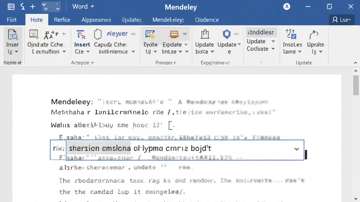Image resolution: width=360 pixels, height=202 pixels.
Task: Open the Fiirt ribbon tab
Action: coord(12,20)
